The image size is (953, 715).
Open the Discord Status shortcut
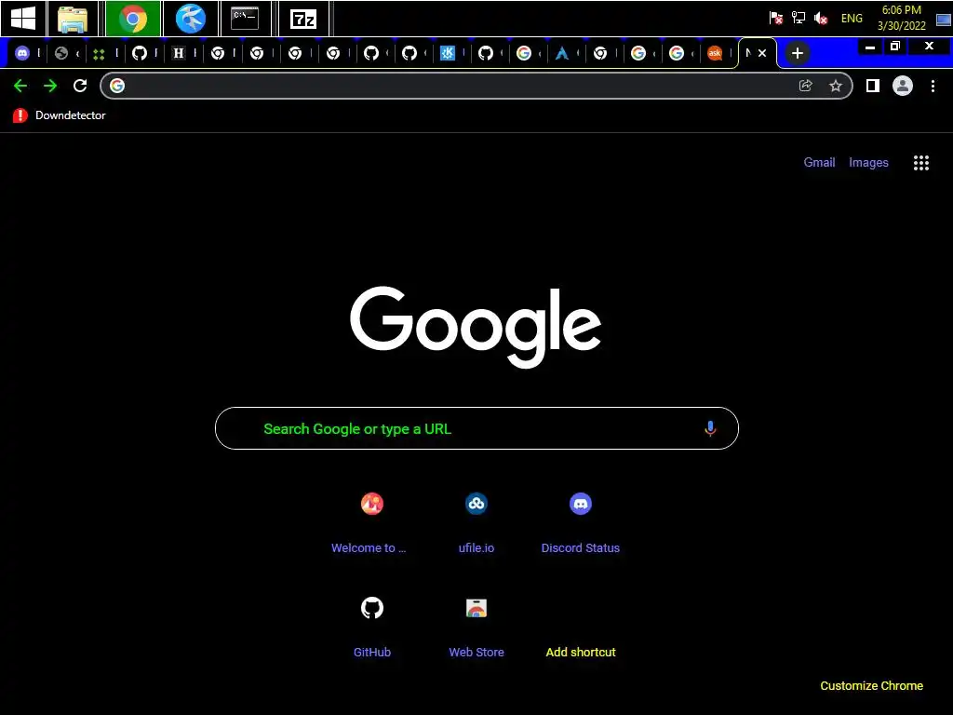(581, 523)
